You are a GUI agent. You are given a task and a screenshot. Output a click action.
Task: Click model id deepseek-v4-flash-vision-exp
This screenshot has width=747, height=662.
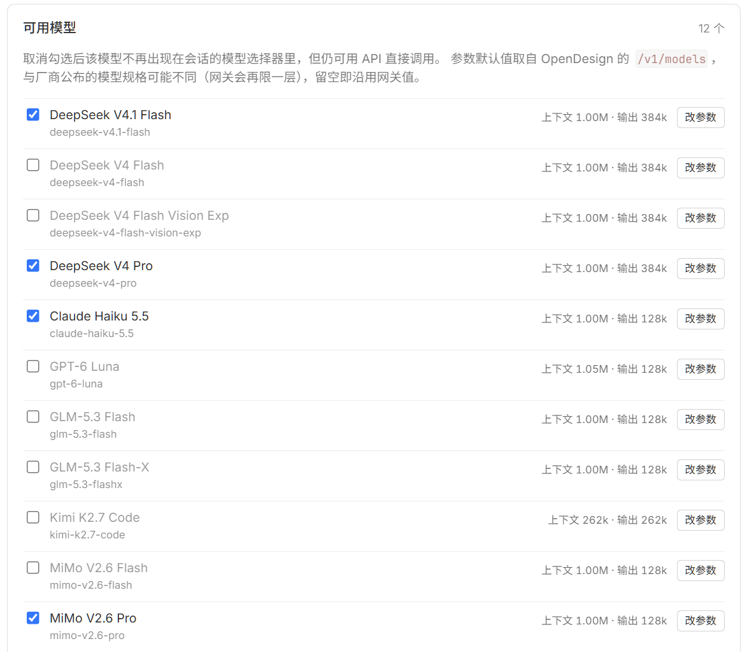pyautogui.click(x=125, y=233)
